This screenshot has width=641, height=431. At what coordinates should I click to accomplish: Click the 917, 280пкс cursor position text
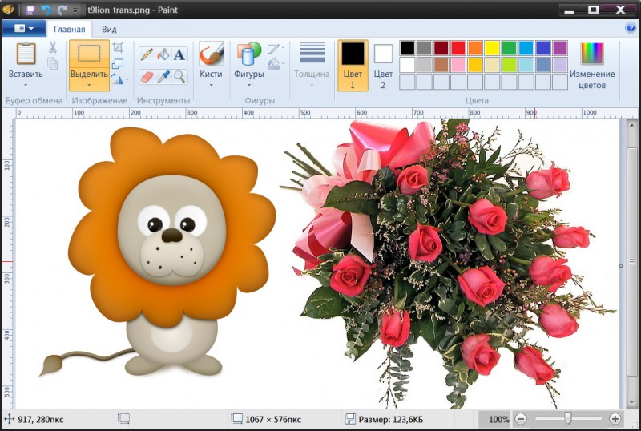pos(41,419)
